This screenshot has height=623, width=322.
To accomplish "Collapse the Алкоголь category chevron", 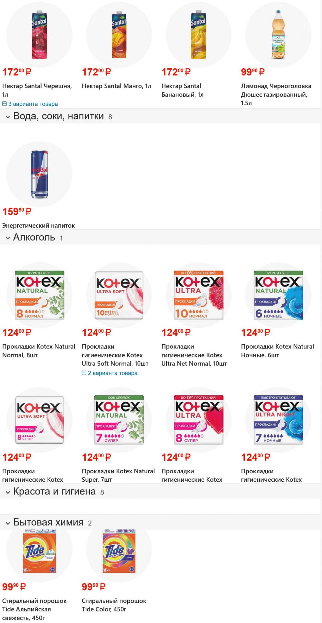I will (8, 238).
